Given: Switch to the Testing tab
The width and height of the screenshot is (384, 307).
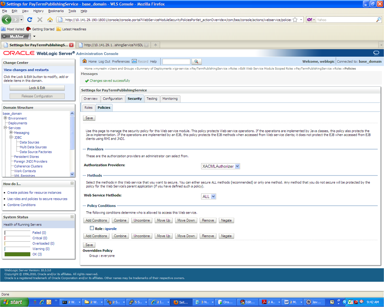Looking at the screenshot, I should coord(152,99).
